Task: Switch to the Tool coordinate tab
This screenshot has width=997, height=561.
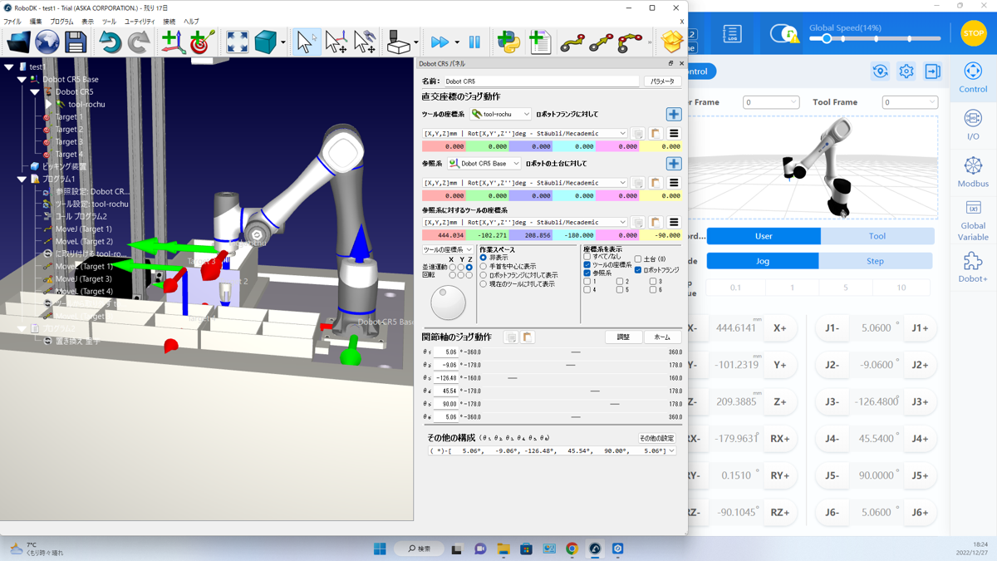Action: (877, 236)
